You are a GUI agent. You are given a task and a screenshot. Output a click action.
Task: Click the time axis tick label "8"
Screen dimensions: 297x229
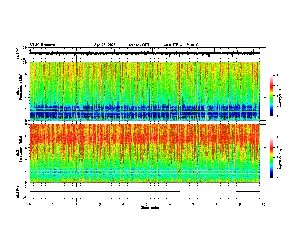[x=217, y=204]
